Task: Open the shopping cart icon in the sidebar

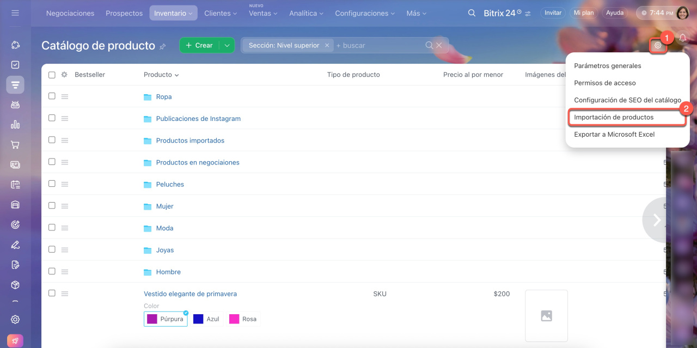Action: tap(15, 145)
